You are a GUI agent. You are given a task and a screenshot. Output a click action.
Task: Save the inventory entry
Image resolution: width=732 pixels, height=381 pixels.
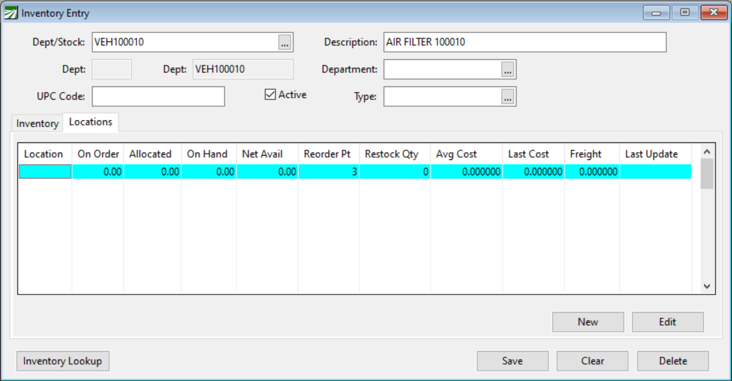coord(512,361)
